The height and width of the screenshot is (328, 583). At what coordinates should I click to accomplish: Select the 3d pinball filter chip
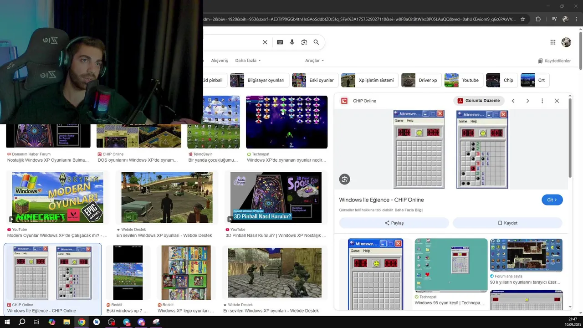[x=215, y=80]
